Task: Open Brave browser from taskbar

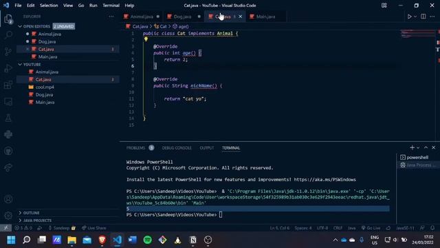Action: [102, 240]
